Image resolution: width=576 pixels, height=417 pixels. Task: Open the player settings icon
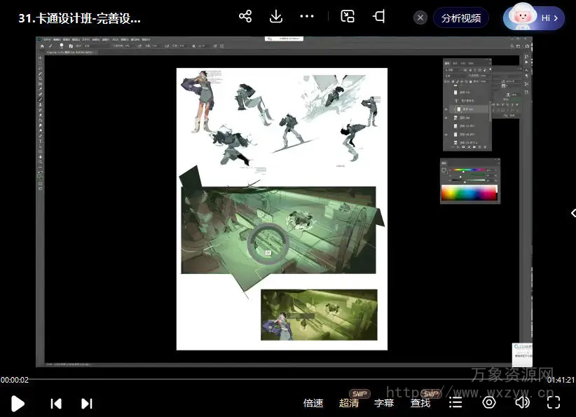[x=489, y=403]
